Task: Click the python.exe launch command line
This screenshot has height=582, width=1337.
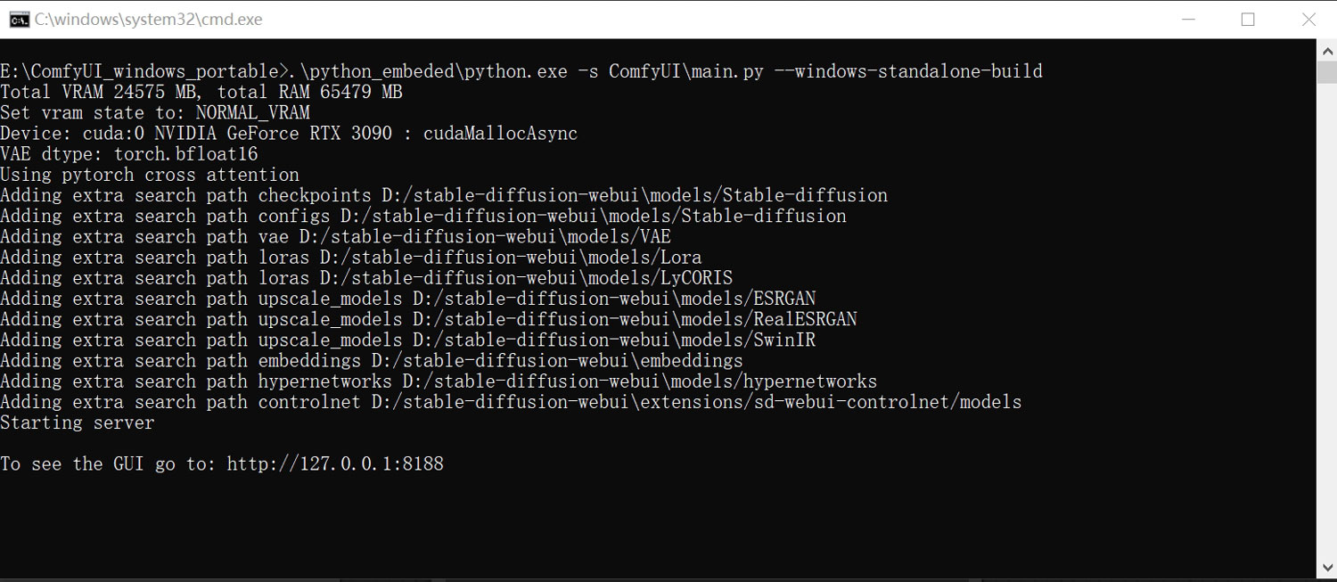Action: pyautogui.click(x=521, y=71)
